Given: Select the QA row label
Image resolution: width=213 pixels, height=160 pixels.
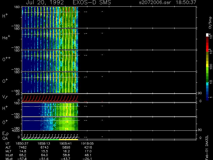Looking at the screenshot, I should click(5, 138).
